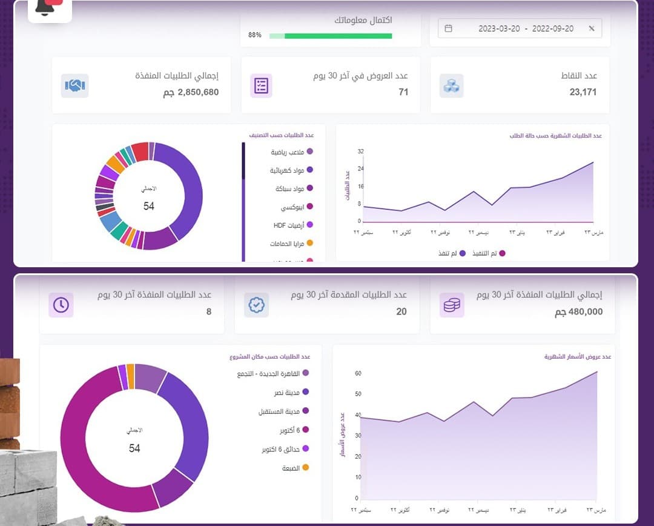Click the 71 offers count value

click(403, 92)
